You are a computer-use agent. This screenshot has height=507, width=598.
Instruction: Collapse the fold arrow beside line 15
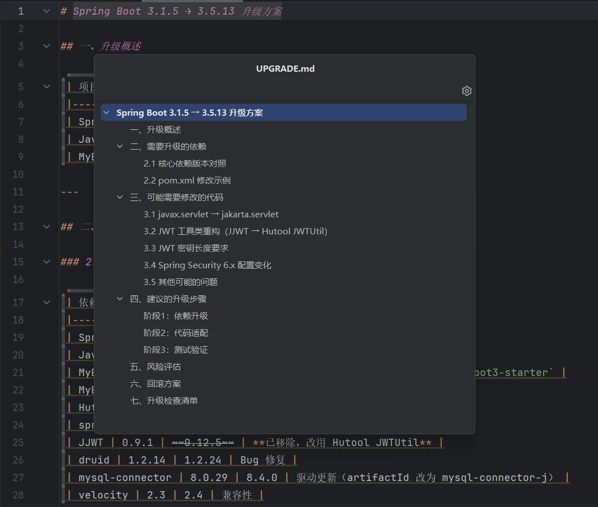[x=46, y=261]
